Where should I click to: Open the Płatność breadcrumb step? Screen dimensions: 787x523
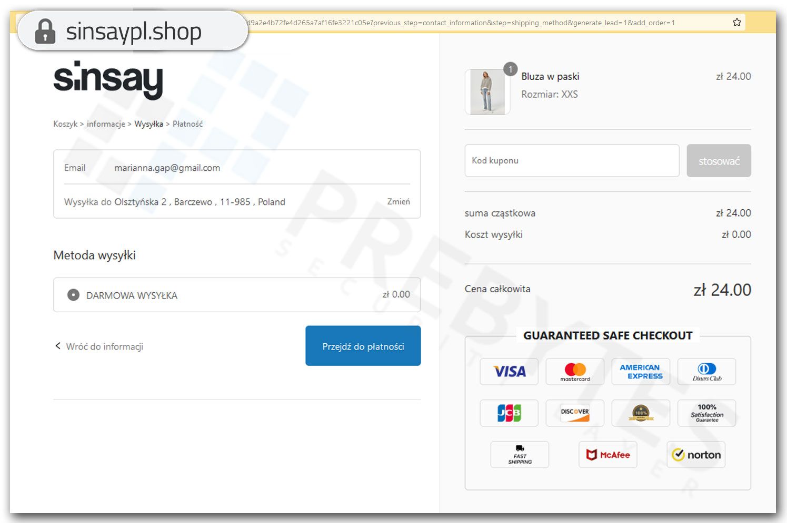(x=187, y=124)
